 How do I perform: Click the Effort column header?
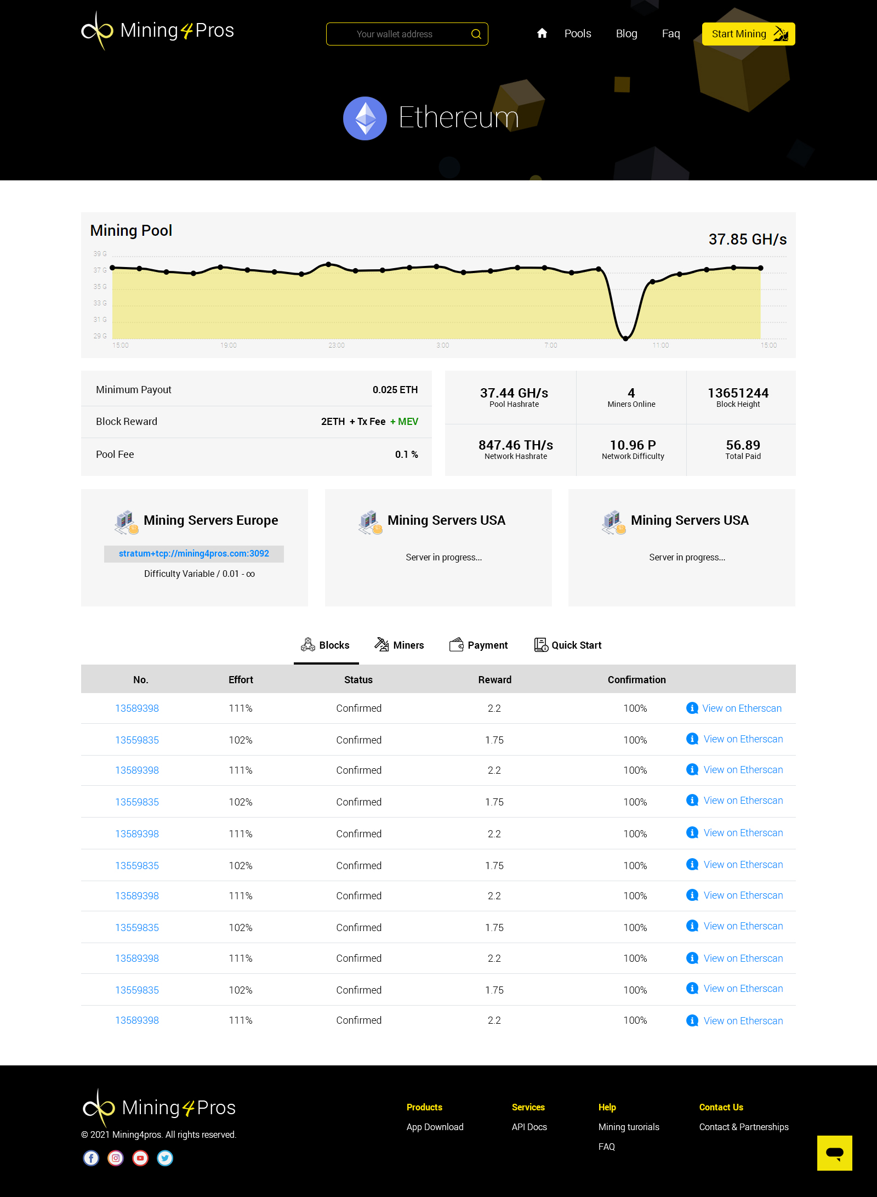point(241,680)
